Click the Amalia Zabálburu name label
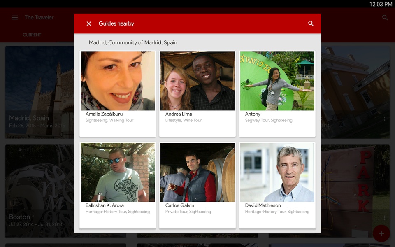The image size is (395, 247). [x=104, y=114]
